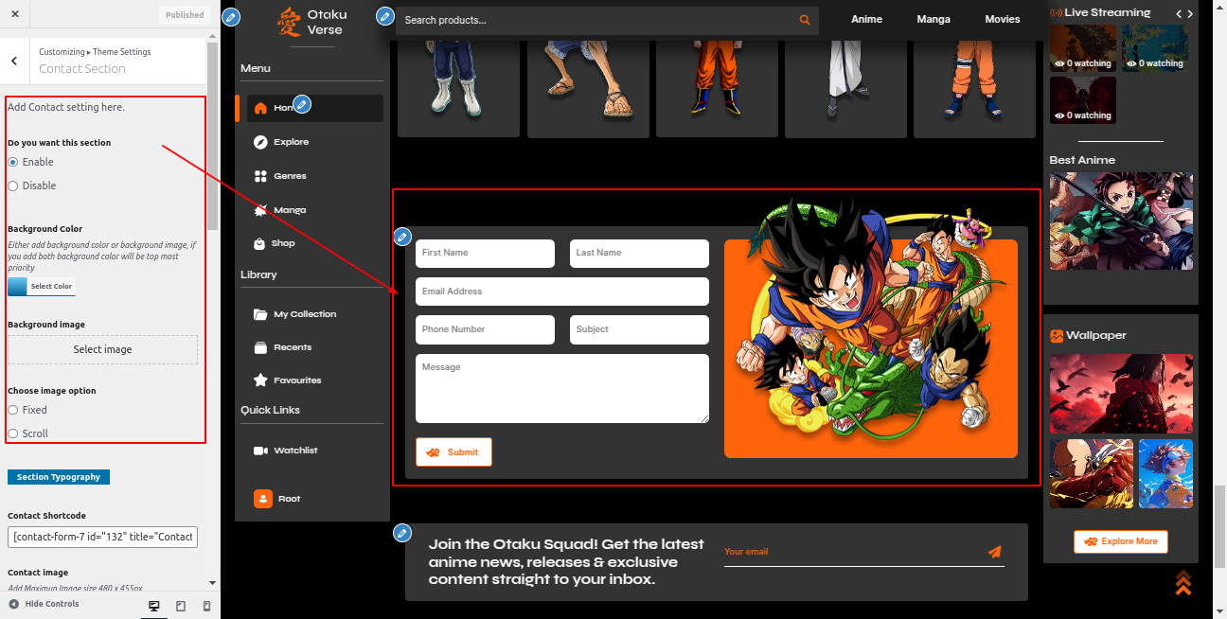Open Explore from the sidebar menu
The width and height of the screenshot is (1227, 619).
tap(291, 142)
